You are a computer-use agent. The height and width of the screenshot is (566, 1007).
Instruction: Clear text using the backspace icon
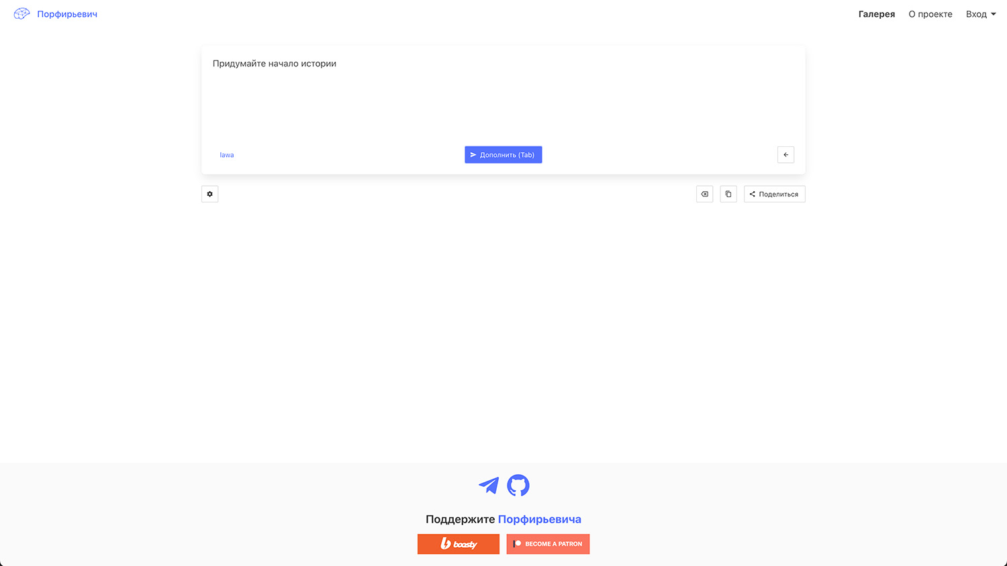click(704, 194)
